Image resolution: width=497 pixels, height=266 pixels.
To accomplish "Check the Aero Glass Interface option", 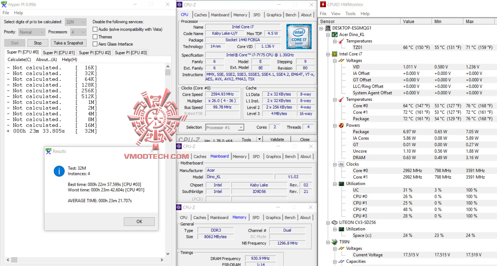I will [x=95, y=44].
